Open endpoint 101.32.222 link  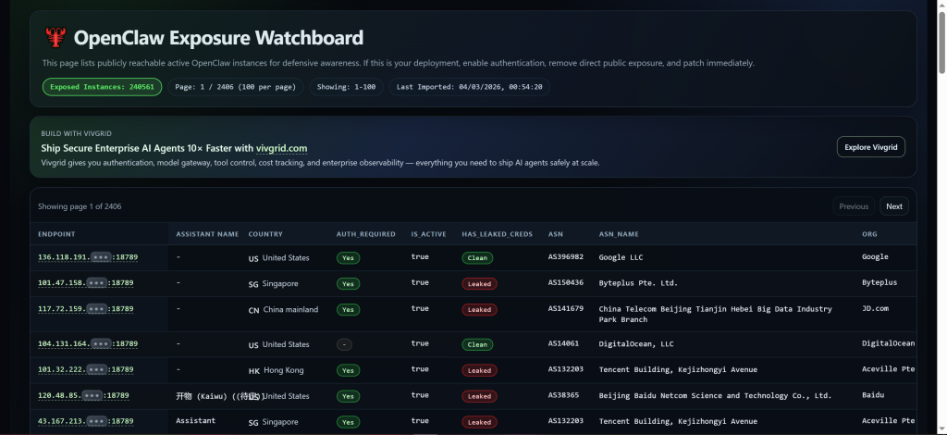(x=86, y=369)
